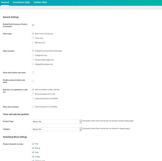162x161 pixels.
Task: Select Product detail page only
Action: click(x=33, y=60)
